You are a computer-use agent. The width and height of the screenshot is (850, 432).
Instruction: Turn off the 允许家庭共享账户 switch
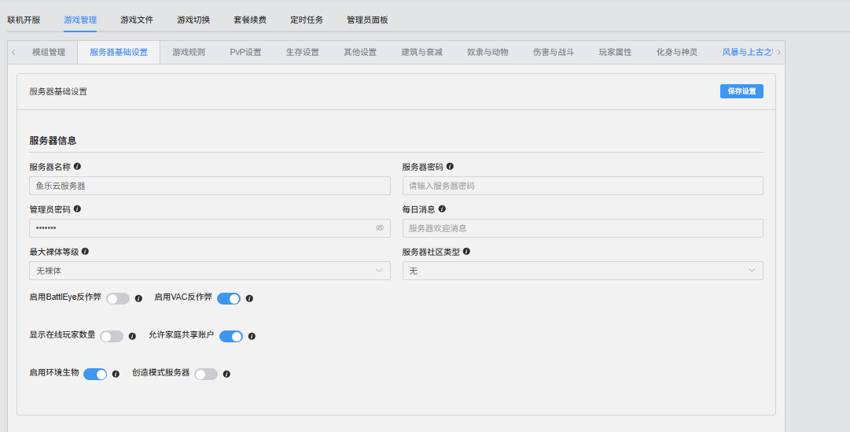230,337
